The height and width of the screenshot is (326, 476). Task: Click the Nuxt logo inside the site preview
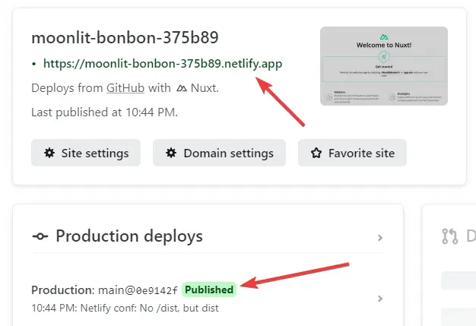click(383, 36)
